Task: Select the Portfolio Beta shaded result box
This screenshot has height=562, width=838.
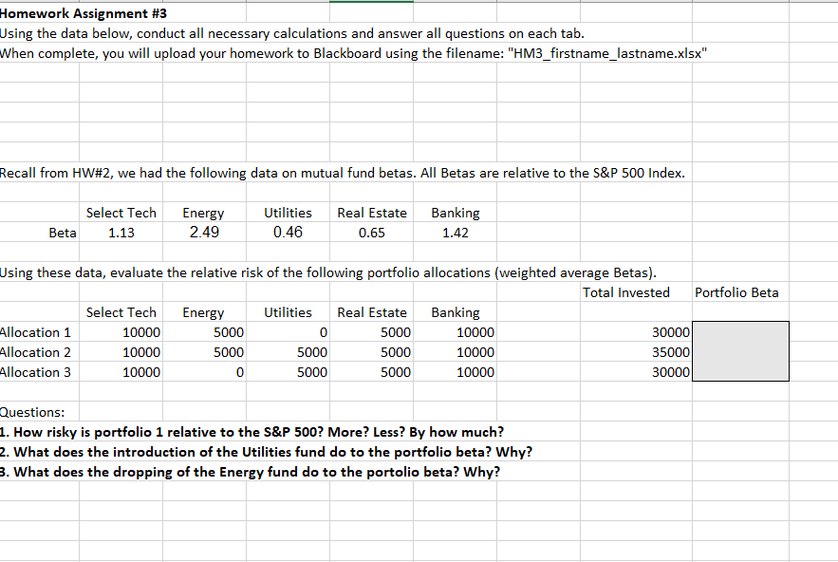Action: 739,351
